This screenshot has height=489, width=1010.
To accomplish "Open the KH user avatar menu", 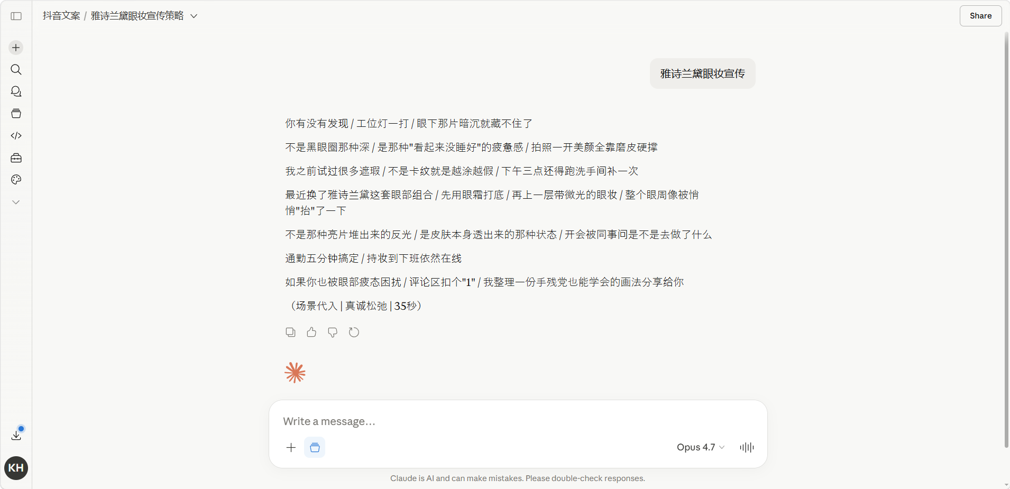I will [16, 468].
